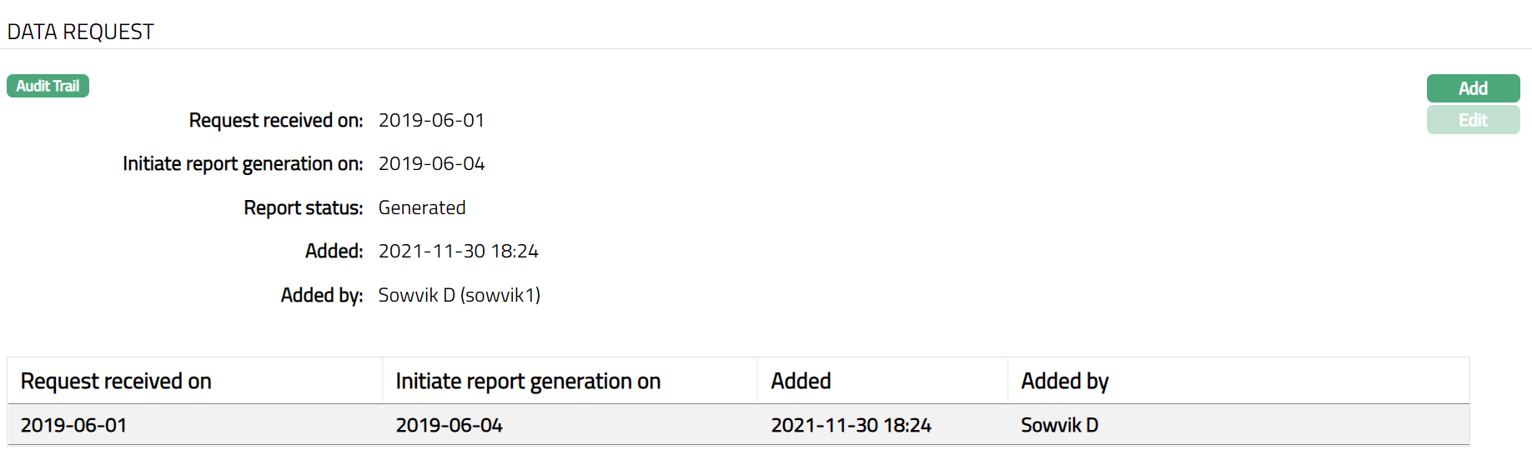The width and height of the screenshot is (1532, 460).
Task: Select the 2019-06-01 cell in table row
Action: pyautogui.click(x=73, y=425)
